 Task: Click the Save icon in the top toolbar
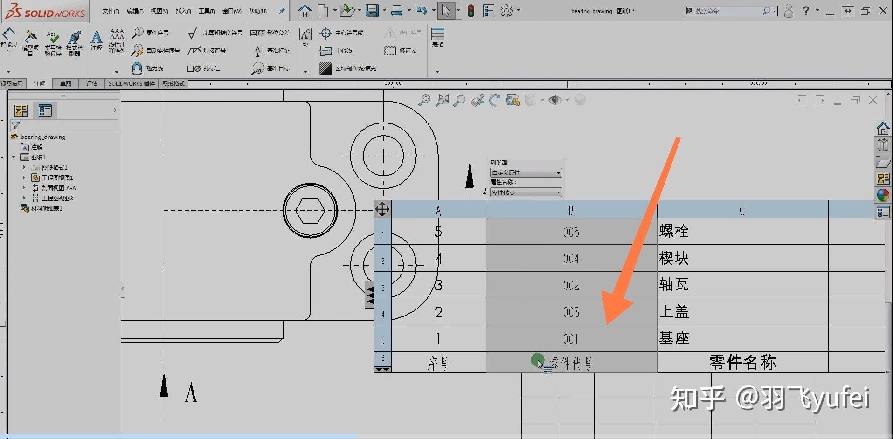tap(372, 10)
